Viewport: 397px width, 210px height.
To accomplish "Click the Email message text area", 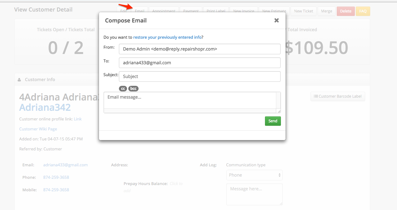I will pos(190,100).
